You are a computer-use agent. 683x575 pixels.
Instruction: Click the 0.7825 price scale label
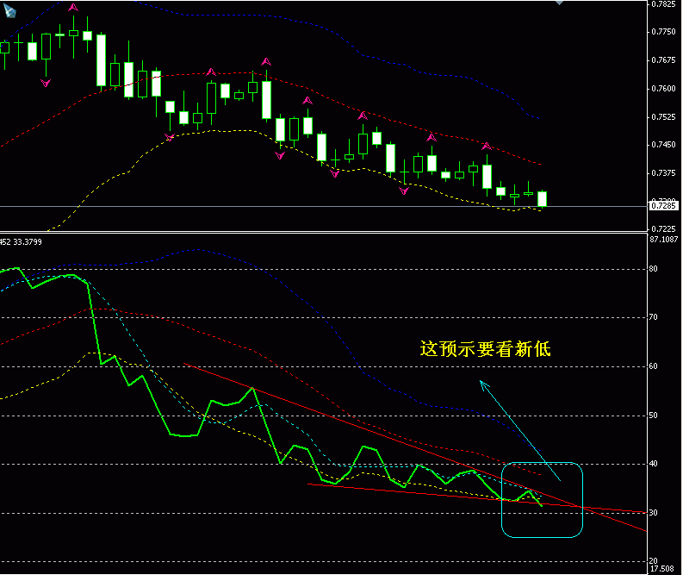click(663, 4)
